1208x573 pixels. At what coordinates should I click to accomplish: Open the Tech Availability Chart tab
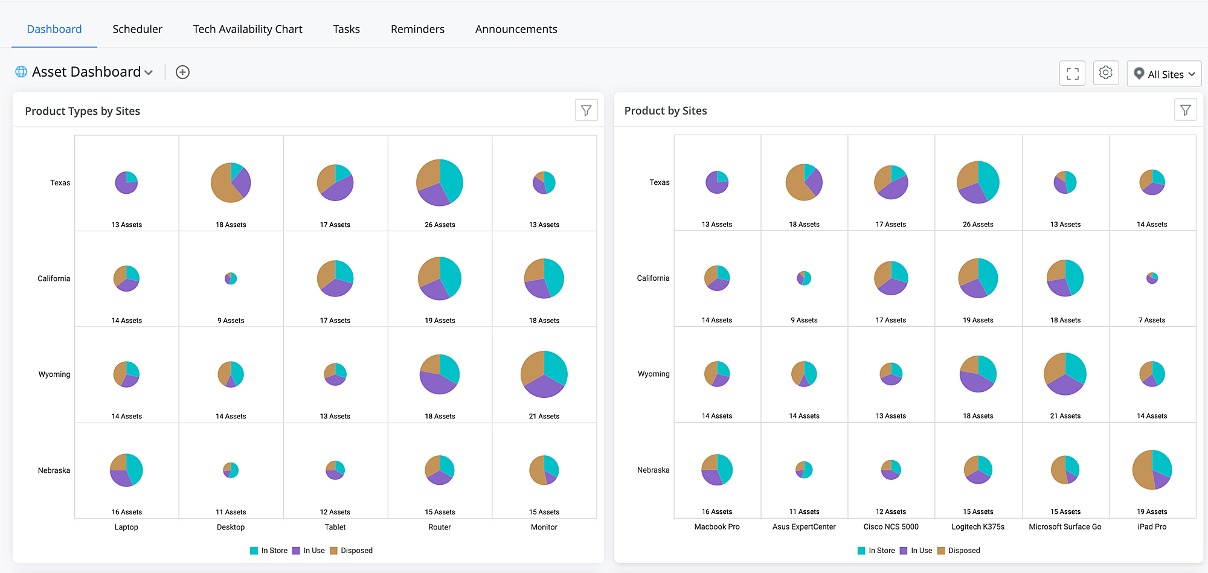click(x=248, y=29)
